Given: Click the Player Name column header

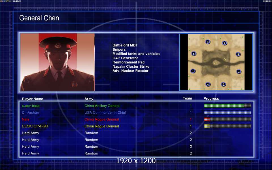Looking at the screenshot, I should coord(32,99).
